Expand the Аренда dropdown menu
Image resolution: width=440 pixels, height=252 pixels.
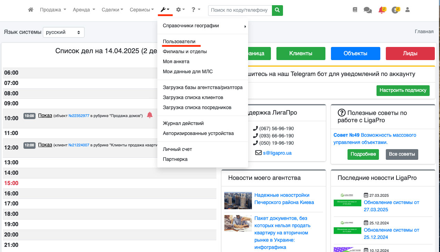(x=84, y=10)
